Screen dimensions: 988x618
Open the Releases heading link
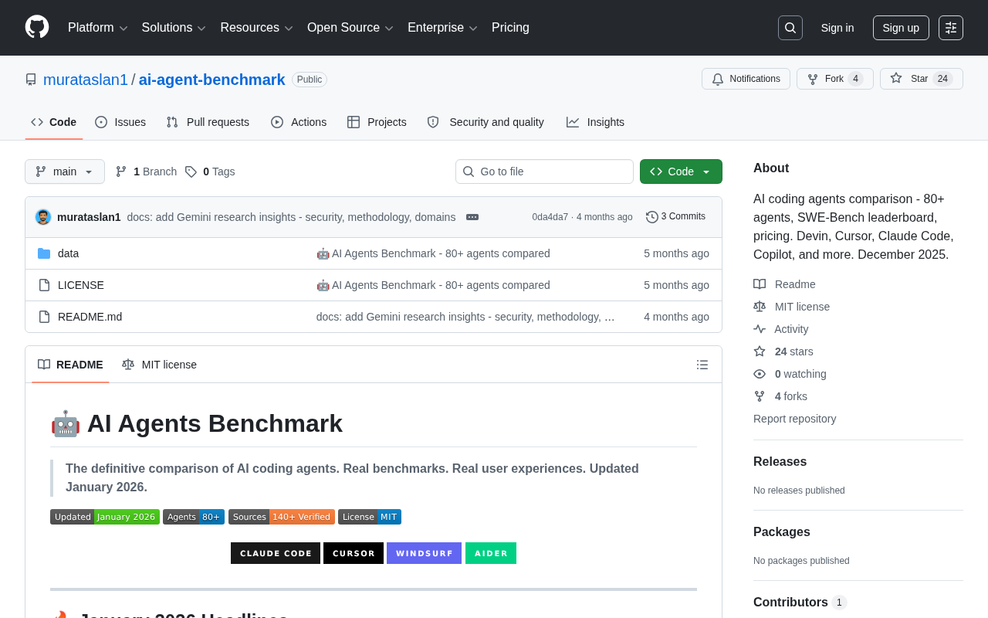pos(780,462)
